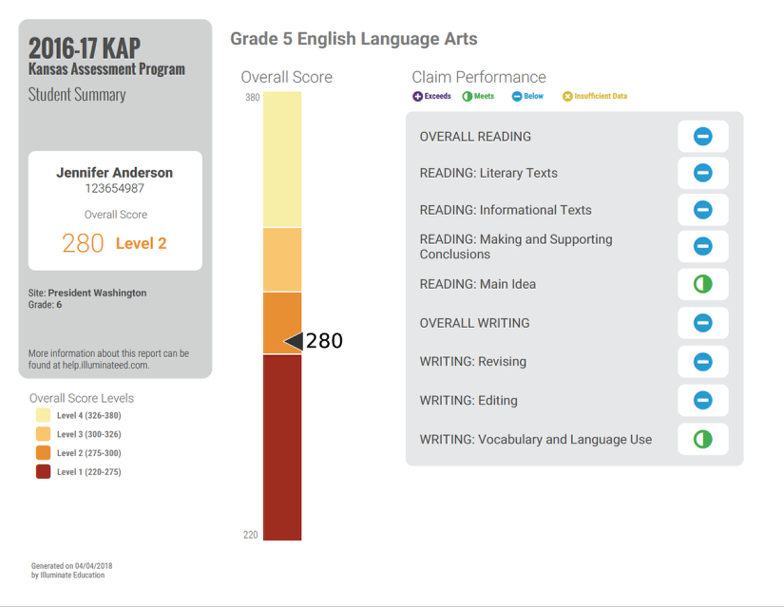The image size is (784, 607).
Task: Click the Below icon for OVERALL WRITING
Action: click(702, 323)
